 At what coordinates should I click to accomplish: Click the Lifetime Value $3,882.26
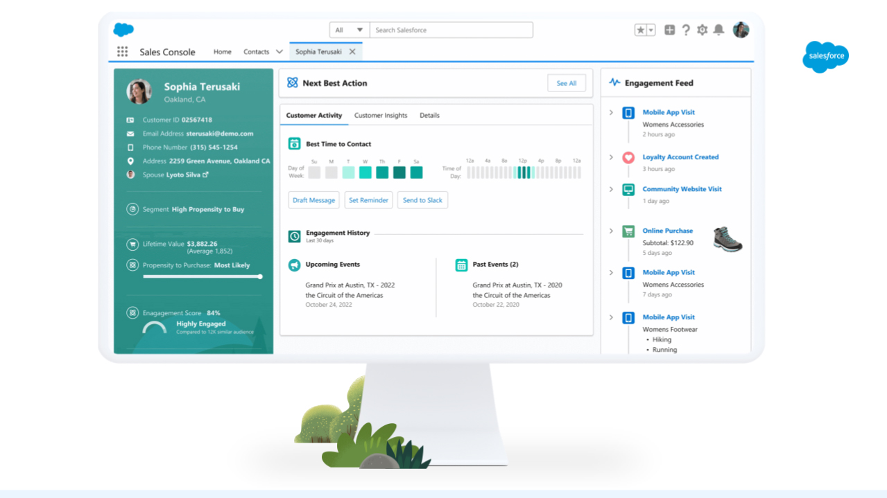[202, 244]
